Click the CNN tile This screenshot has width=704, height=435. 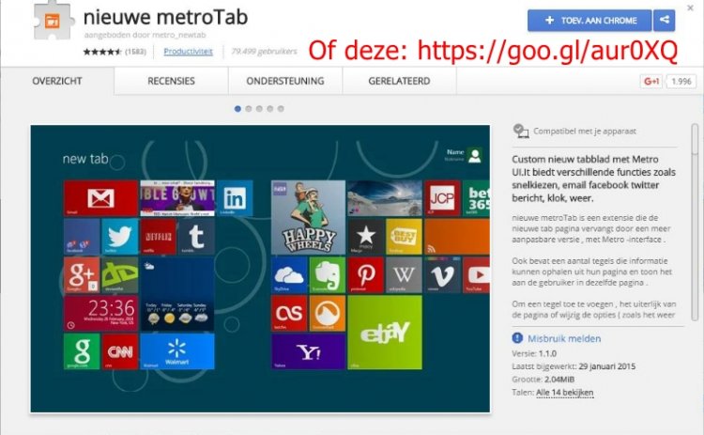pos(120,351)
